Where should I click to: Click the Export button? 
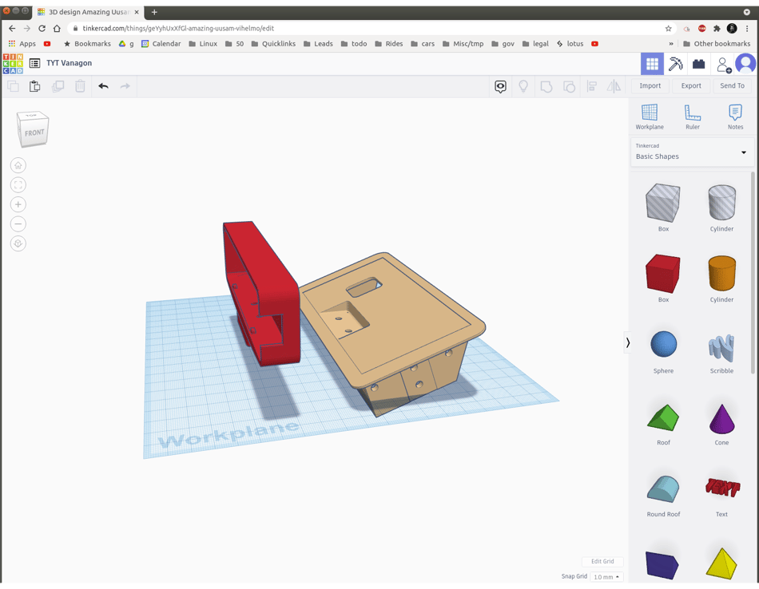pyautogui.click(x=690, y=85)
